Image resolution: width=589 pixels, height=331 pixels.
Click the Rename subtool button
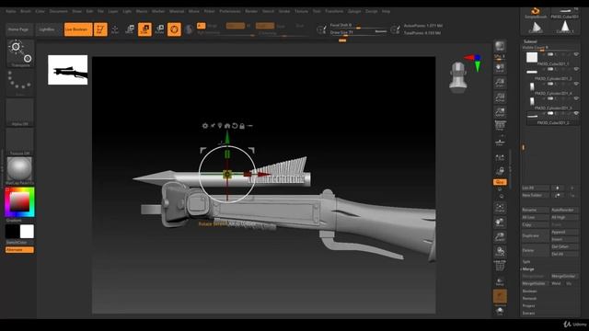(536, 210)
